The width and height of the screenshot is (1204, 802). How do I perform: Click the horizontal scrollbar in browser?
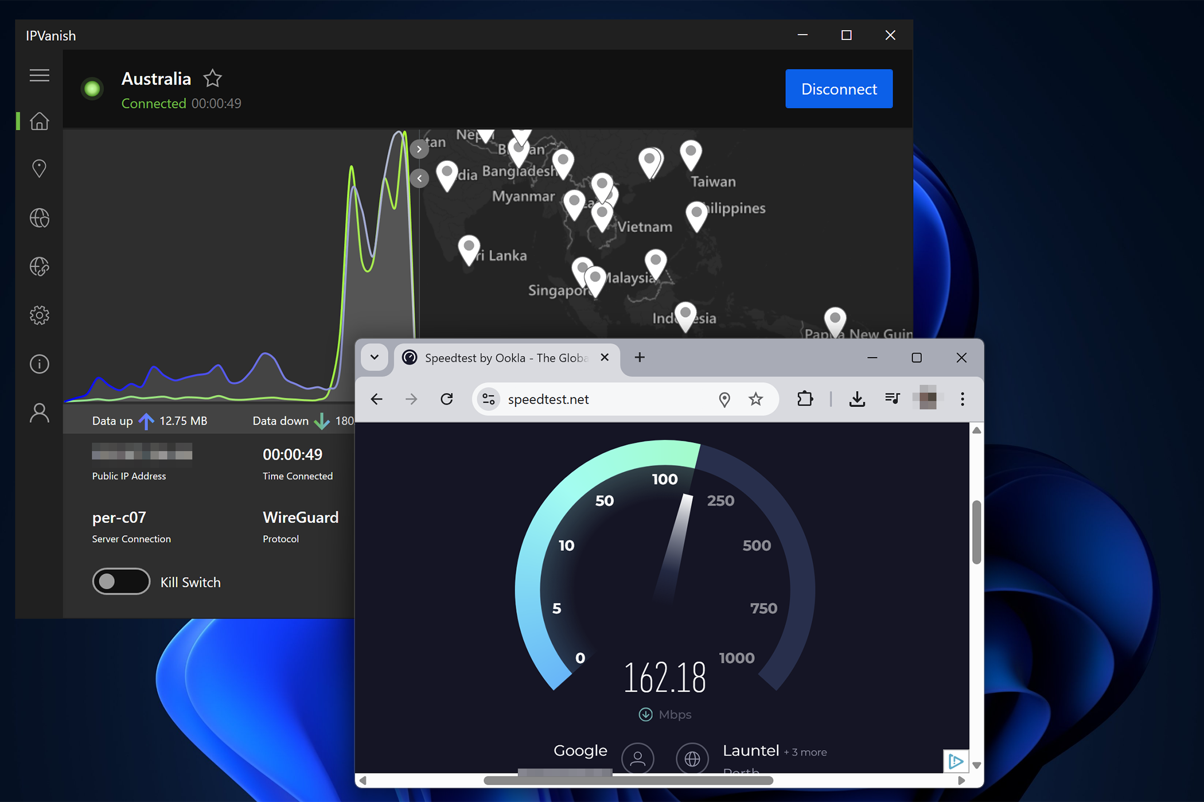[x=628, y=780]
